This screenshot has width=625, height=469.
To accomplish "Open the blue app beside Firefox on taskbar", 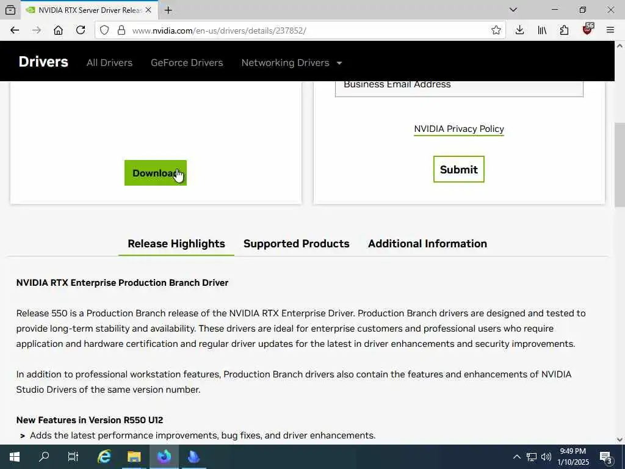I will pyautogui.click(x=193, y=457).
